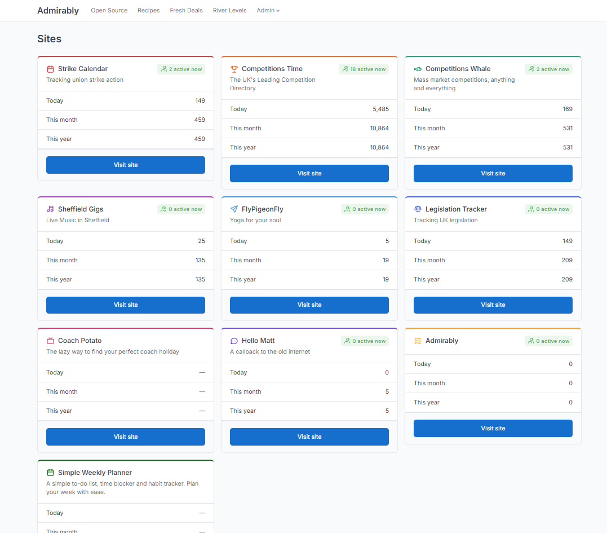Image resolution: width=607 pixels, height=533 pixels.
Task: Click the Hello Matt chat bubble icon
Action: 234,341
